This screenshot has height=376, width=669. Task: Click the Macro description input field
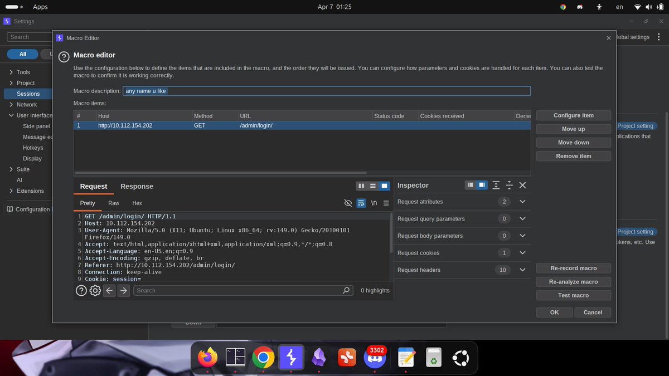point(327,91)
